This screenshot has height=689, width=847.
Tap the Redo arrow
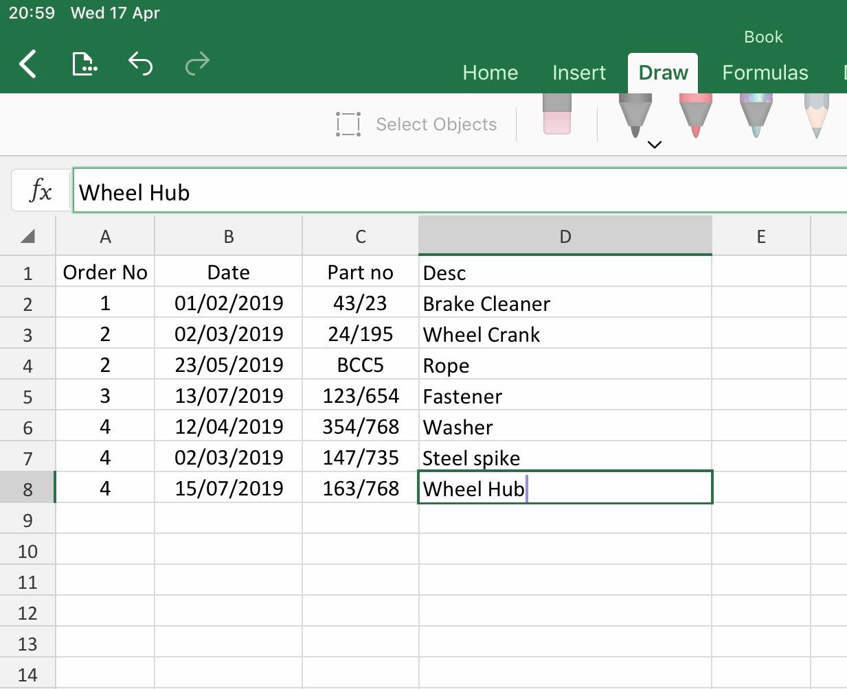pos(196,64)
